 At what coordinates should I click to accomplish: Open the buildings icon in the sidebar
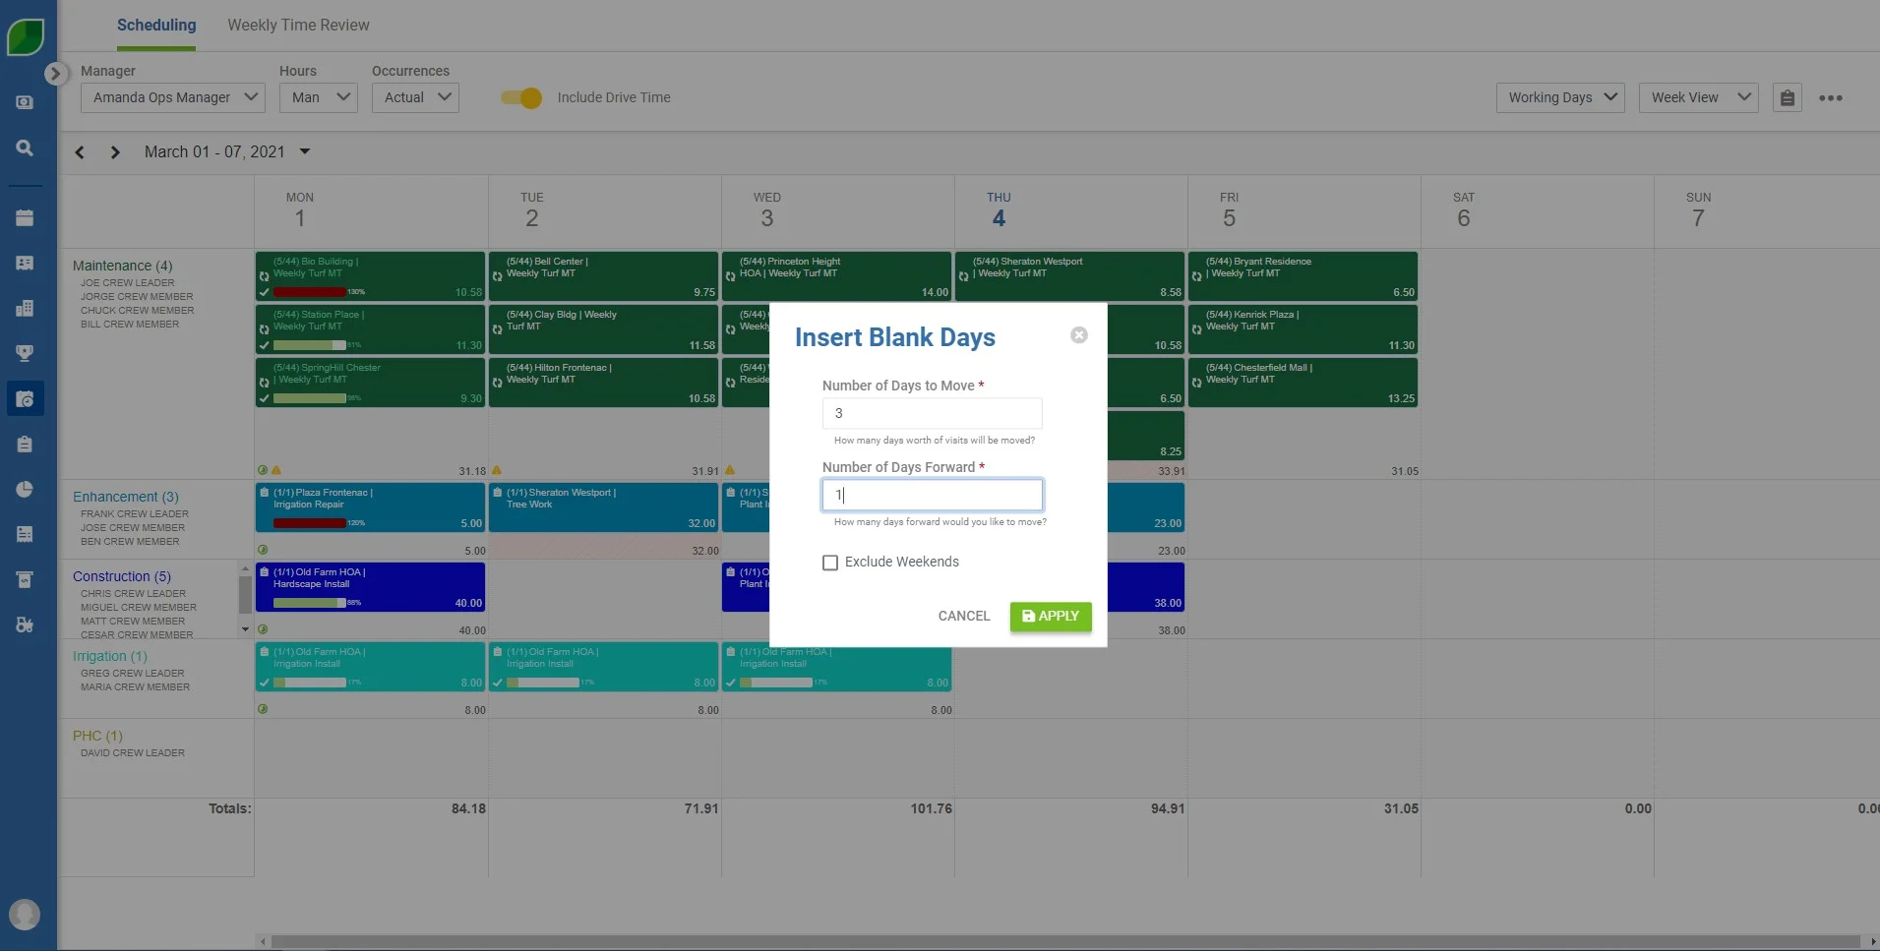[25, 308]
